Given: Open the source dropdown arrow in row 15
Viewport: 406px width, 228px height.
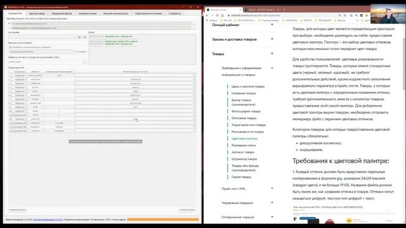Looking at the screenshot, I should tap(193, 131).
